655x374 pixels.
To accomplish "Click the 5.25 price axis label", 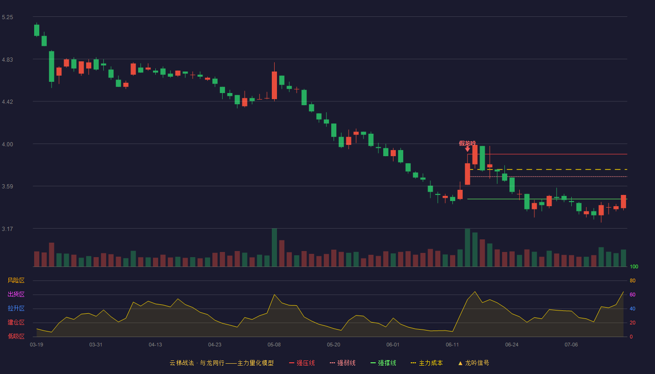I will click(7, 17).
